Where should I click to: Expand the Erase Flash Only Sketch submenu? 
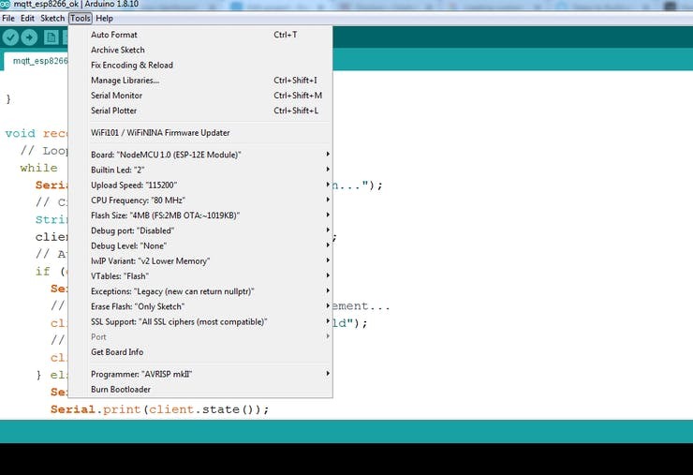[199, 306]
